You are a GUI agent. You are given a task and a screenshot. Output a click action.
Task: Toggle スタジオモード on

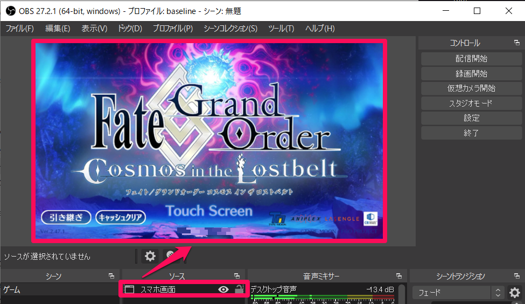(471, 103)
